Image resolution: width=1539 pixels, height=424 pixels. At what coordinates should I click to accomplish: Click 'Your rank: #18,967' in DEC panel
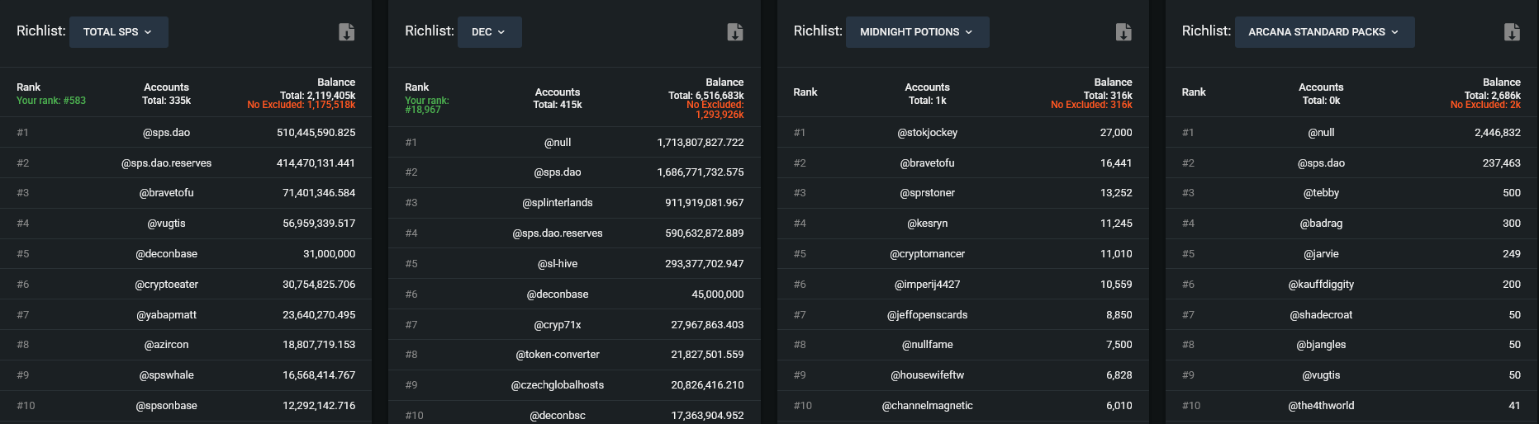(426, 105)
